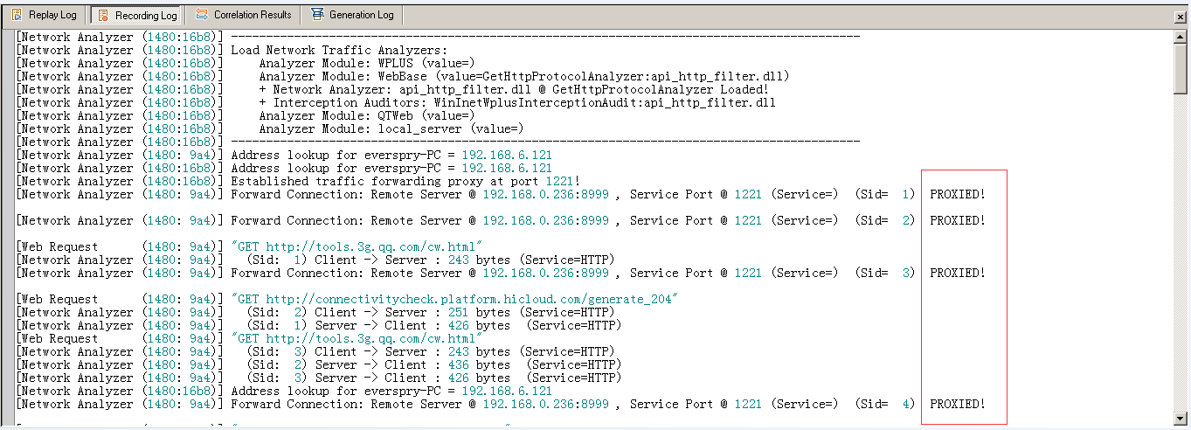
Task: Click the "Analyzer Module: local_server (value=)" line
Action: (x=391, y=128)
